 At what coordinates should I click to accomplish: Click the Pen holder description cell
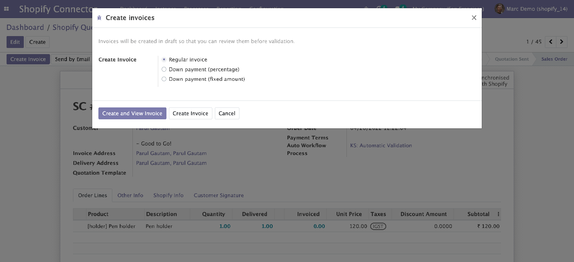[167, 226]
